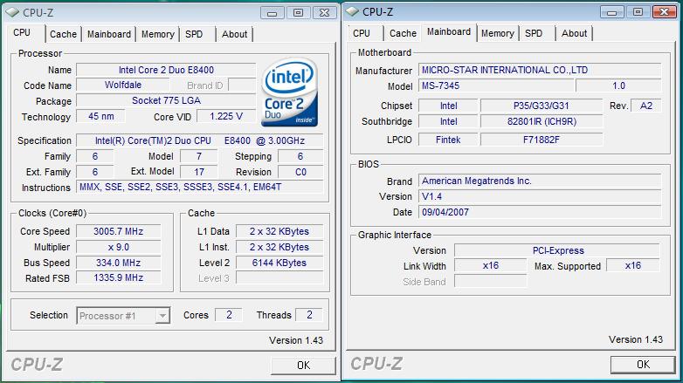Click the L1 Inst. cache value
Screen dimensions: 683x383
pos(279,247)
